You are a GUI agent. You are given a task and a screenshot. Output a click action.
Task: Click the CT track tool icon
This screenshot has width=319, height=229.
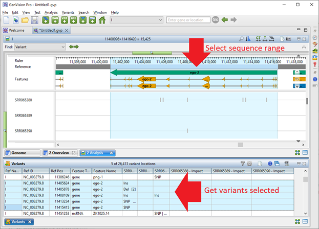[x=259, y=39]
